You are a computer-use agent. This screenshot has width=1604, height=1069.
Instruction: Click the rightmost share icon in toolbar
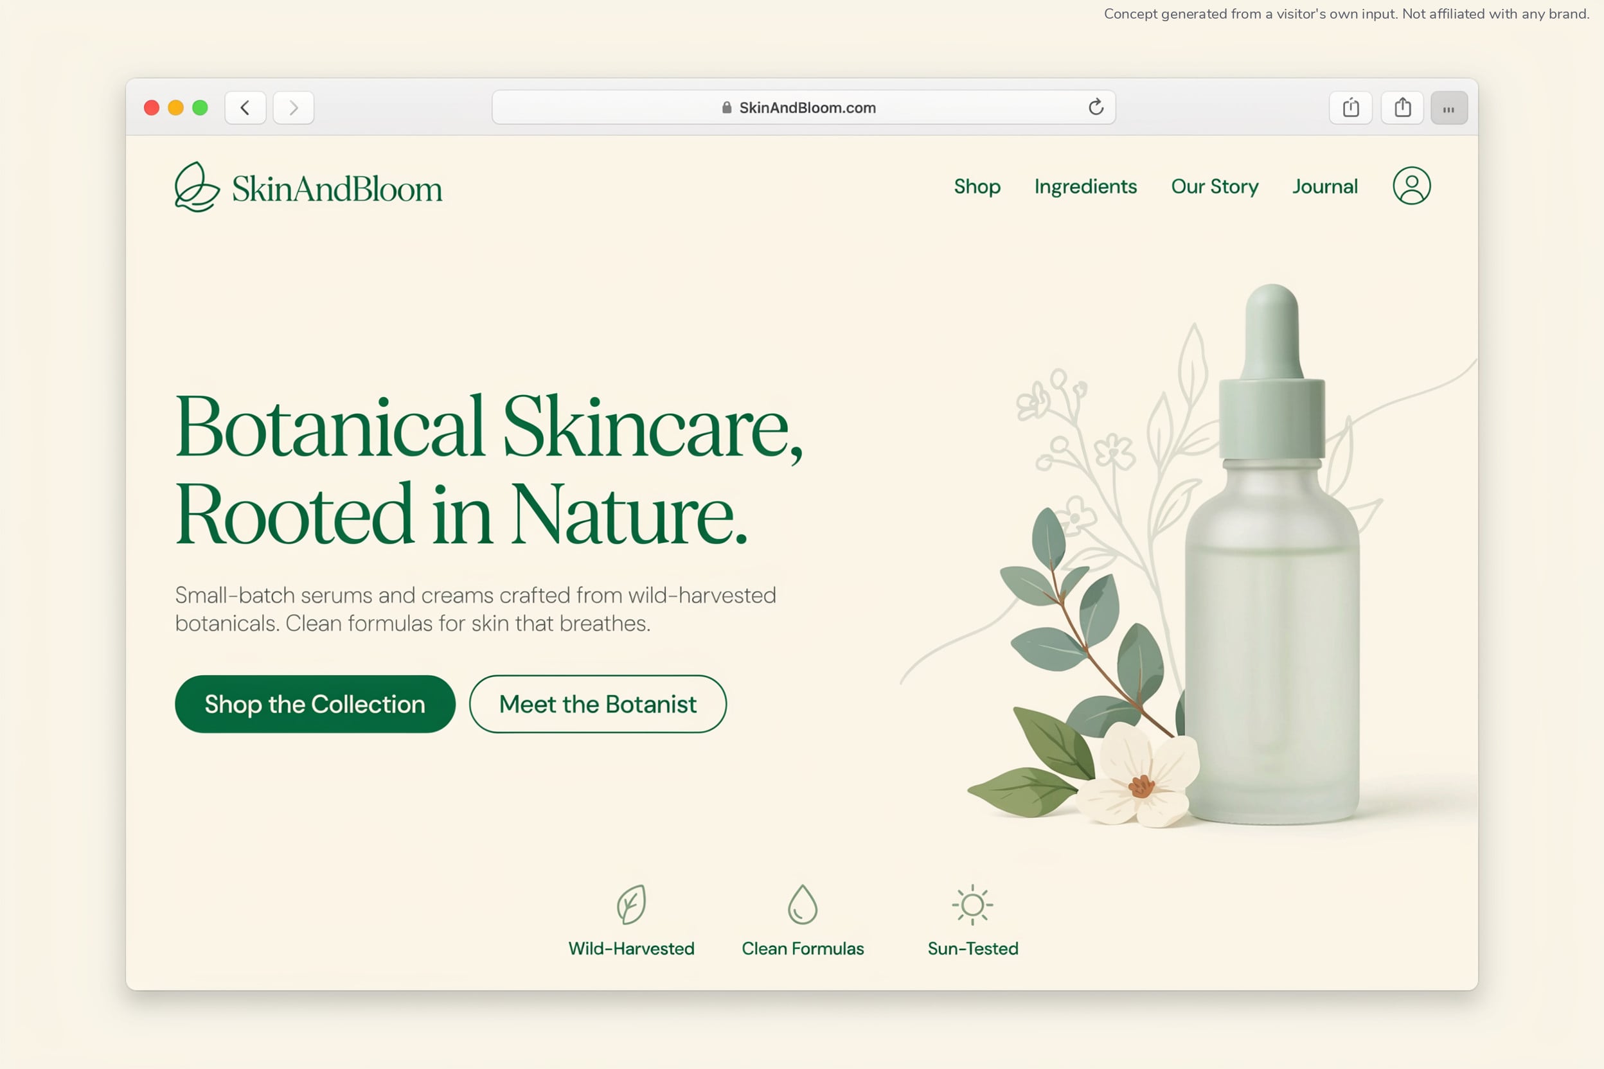(x=1402, y=108)
